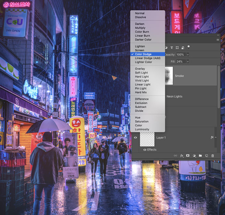The height and width of the screenshot is (215, 225).
Task: Toggle the layer filtering on/off switch
Action: (188, 47)
